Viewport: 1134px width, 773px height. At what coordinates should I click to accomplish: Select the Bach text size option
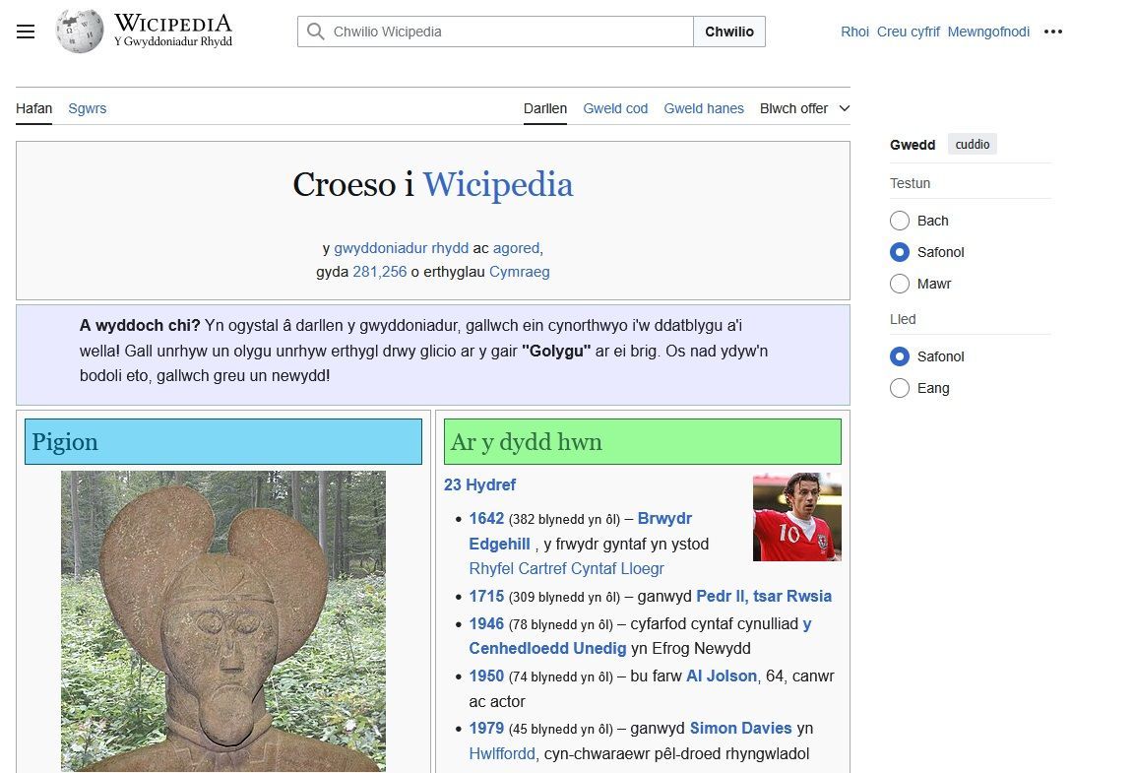pyautogui.click(x=900, y=221)
